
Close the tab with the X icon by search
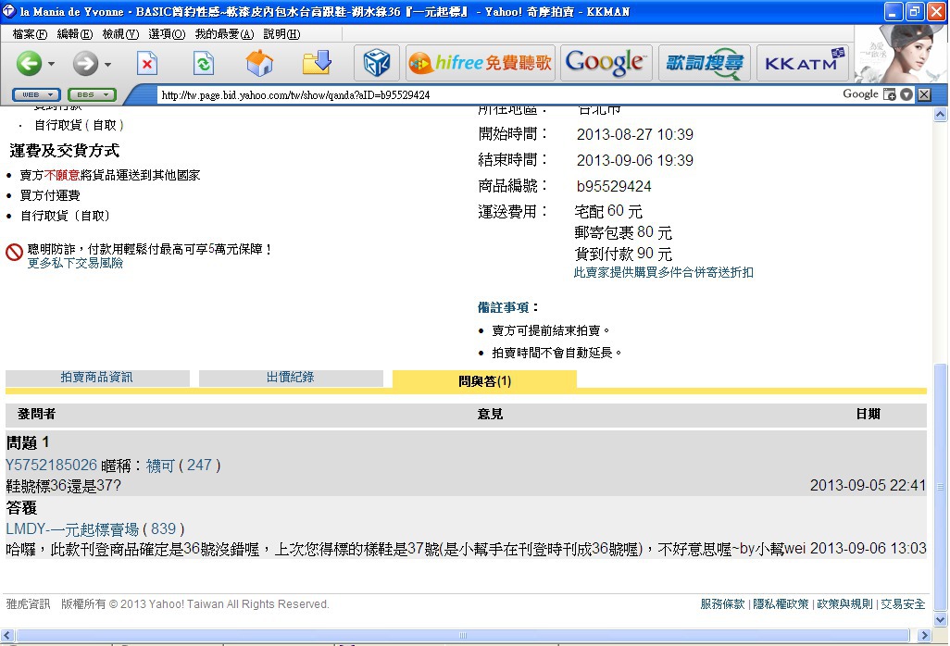[x=924, y=94]
